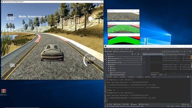
Task: Expand the Data folder in AutoPilot
Action: (x=109, y=67)
